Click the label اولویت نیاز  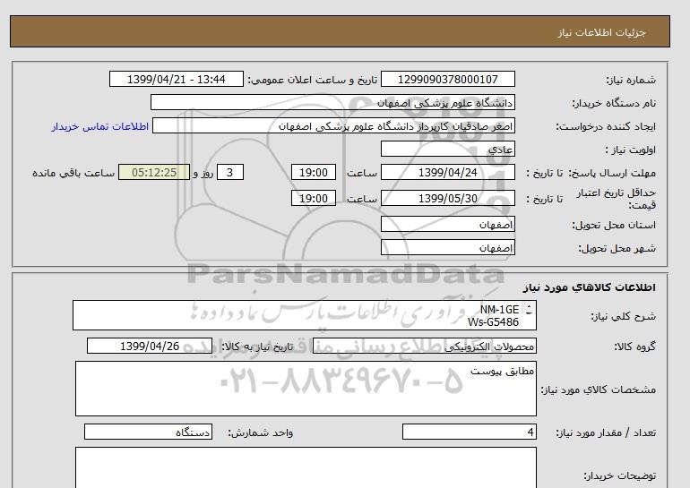(x=631, y=150)
